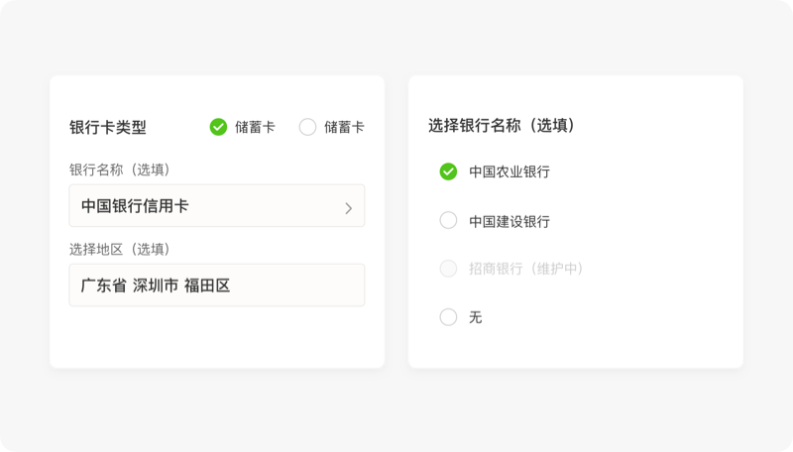Click 福田区 in the region field
The image size is (793, 452).
coord(207,285)
